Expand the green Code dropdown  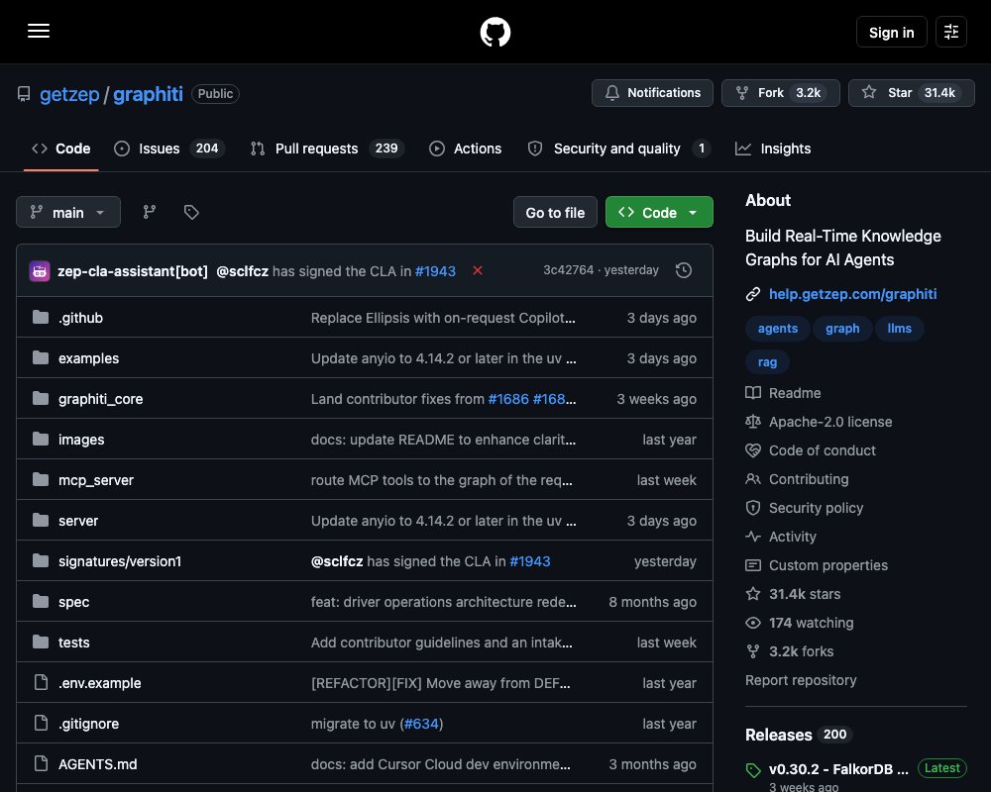click(x=659, y=212)
